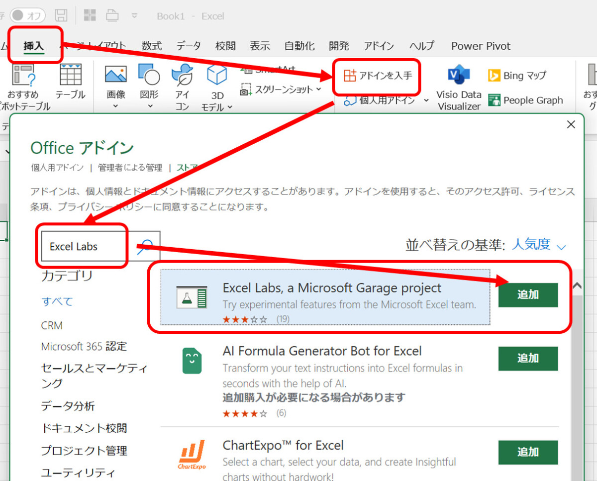Launch Visio Data Visualizer add-in
The height and width of the screenshot is (481, 597).
click(x=459, y=87)
